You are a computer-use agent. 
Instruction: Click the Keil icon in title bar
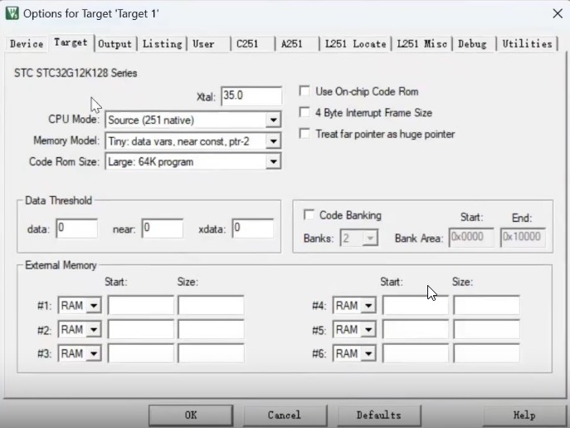[x=12, y=13]
